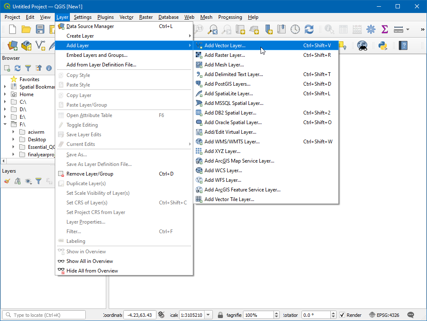
Task: Choose Add Raster Layer from submenu
Action: (x=225, y=55)
